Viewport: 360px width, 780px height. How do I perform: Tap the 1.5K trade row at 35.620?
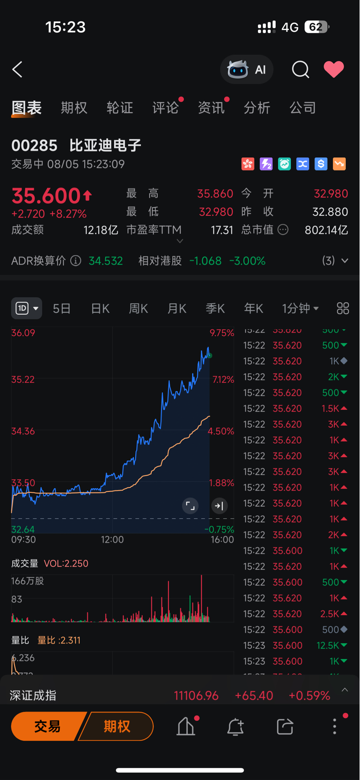[296, 409]
